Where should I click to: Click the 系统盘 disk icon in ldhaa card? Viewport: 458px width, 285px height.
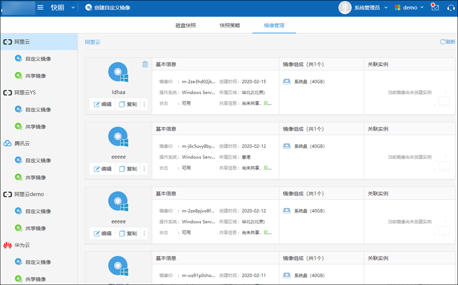coord(287,81)
